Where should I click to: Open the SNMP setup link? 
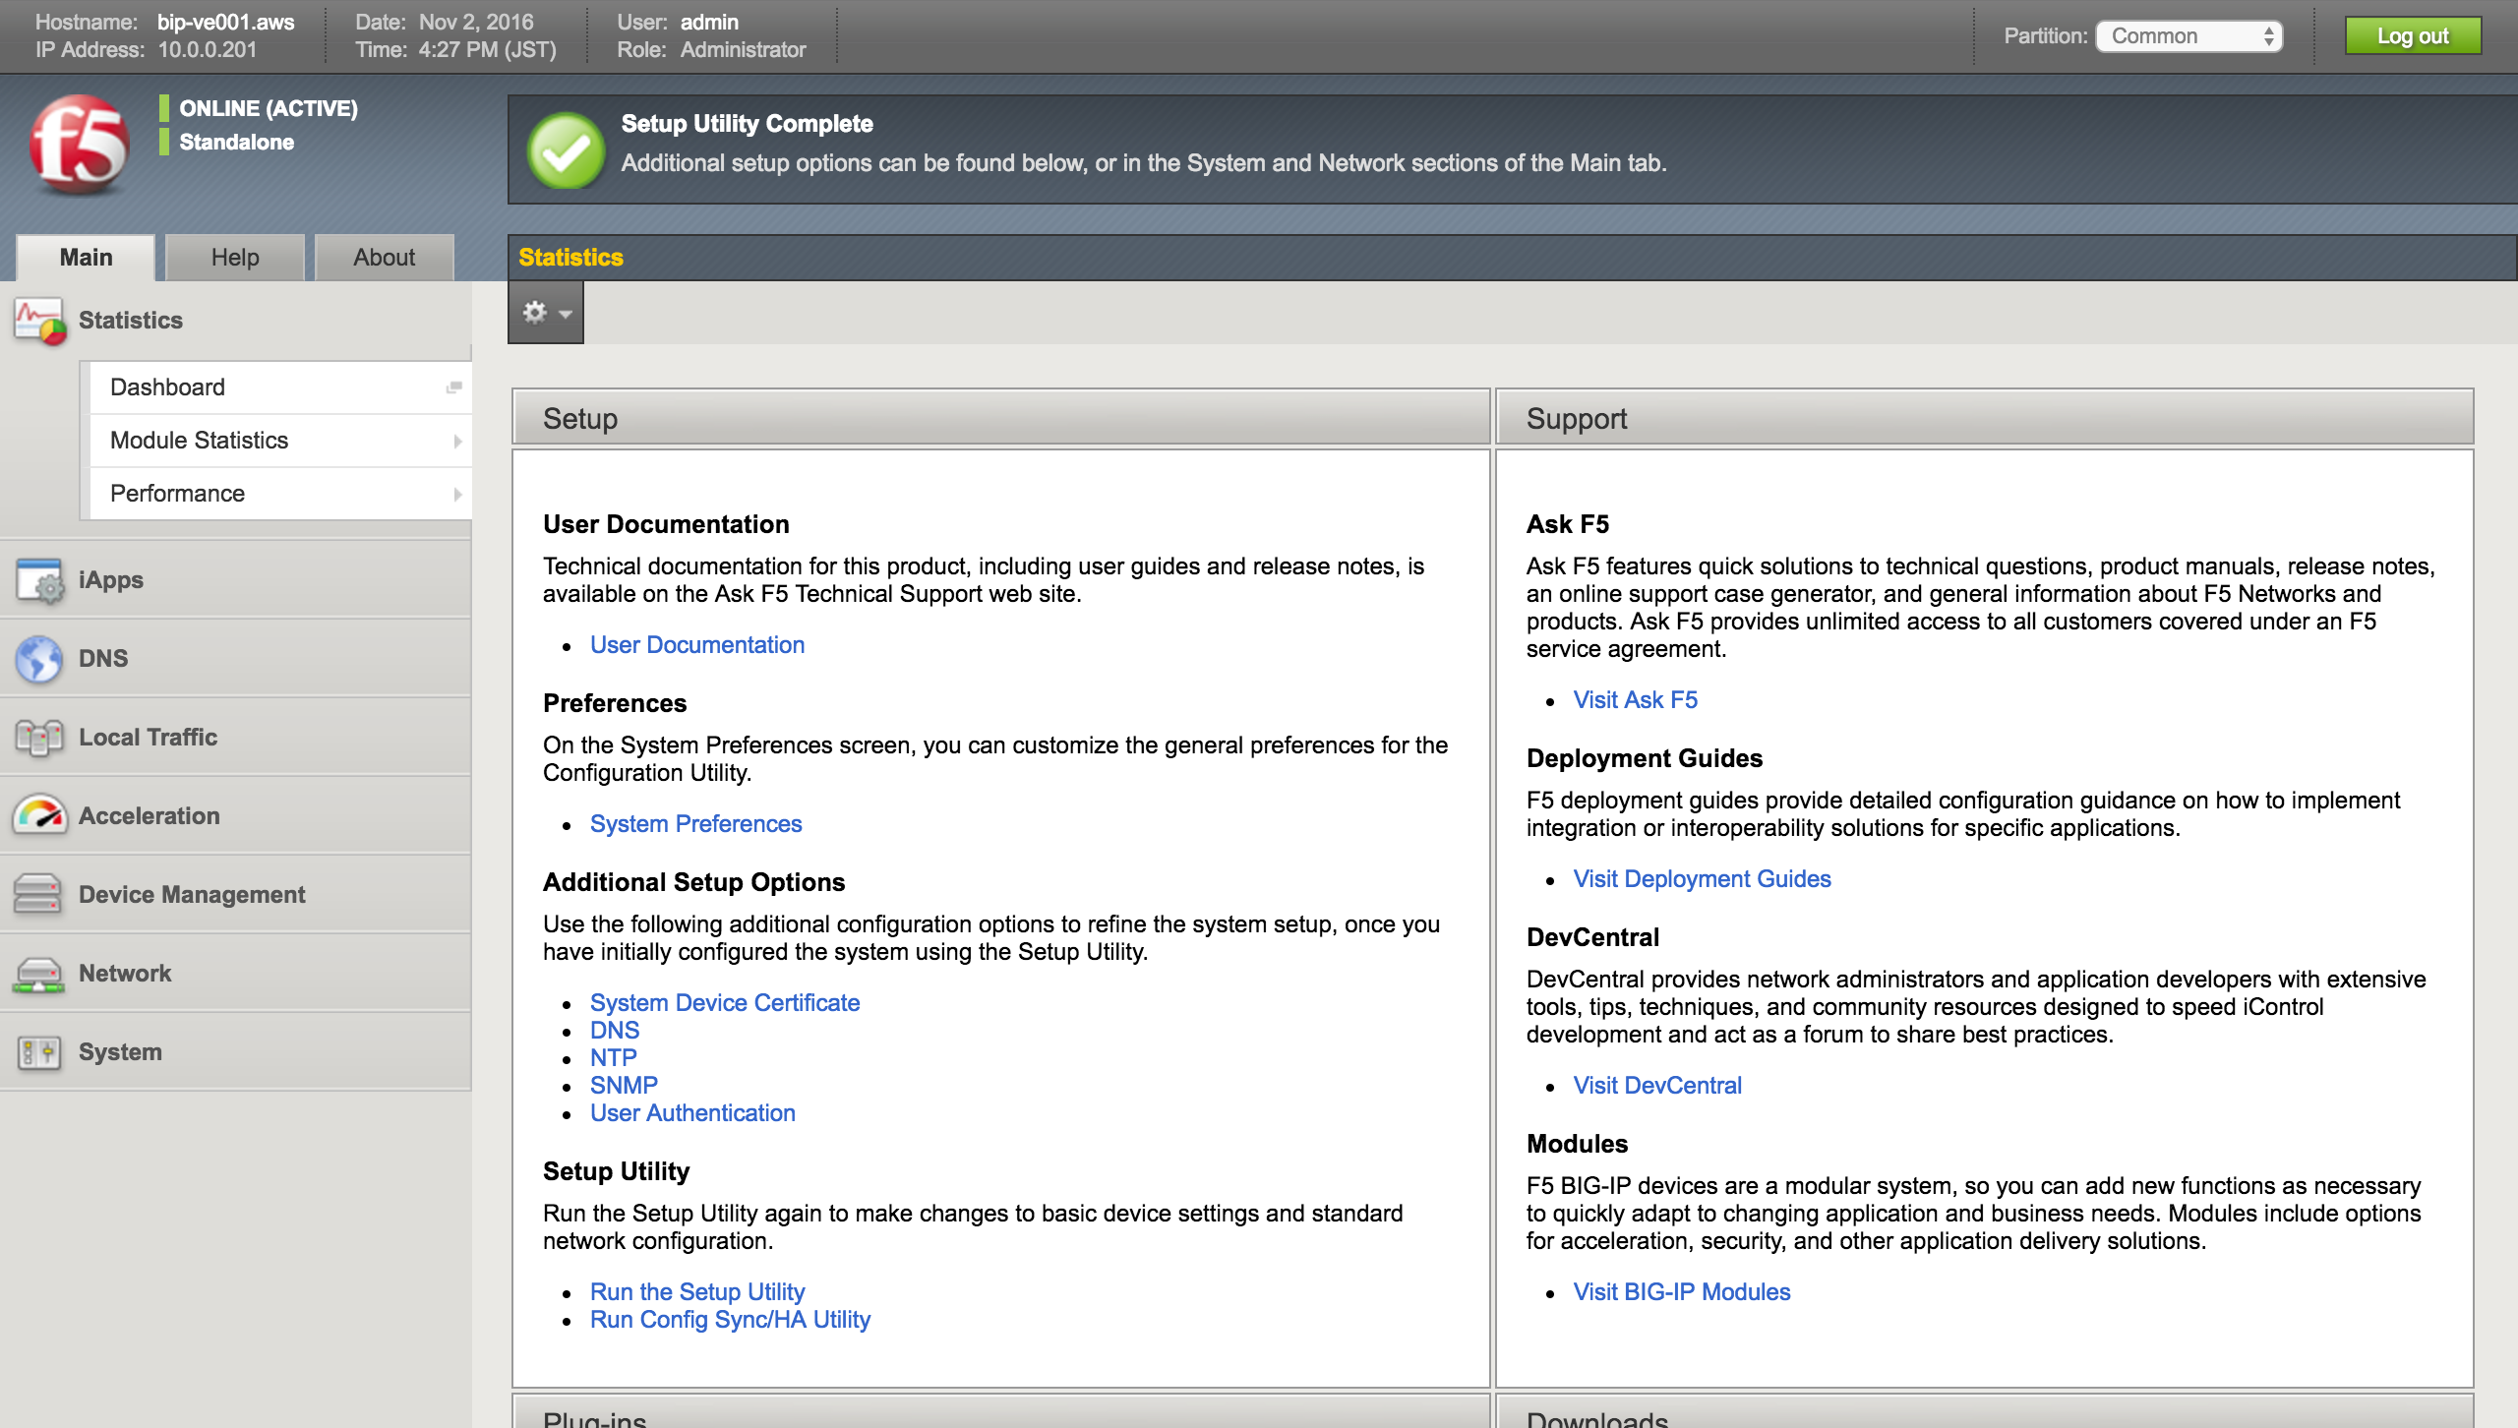[x=624, y=1086]
